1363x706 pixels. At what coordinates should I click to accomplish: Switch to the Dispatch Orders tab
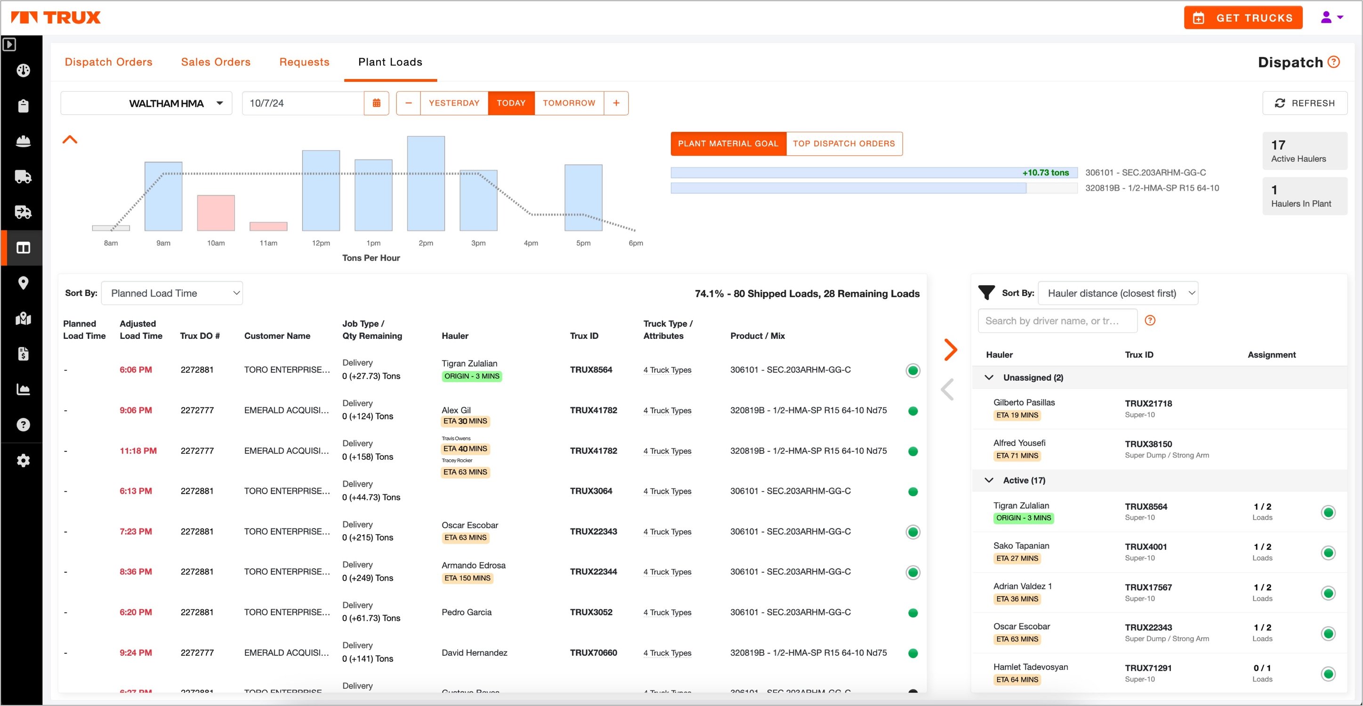108,62
